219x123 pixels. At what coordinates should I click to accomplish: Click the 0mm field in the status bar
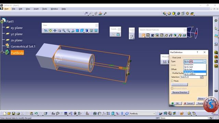(x=184, y=118)
